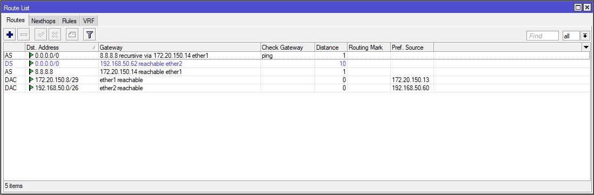Switch to the Routes tab
Image resolution: width=594 pixels, height=195 pixels.
point(16,21)
